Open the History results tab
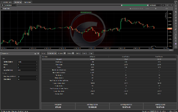Screen dimensions: 178x112 pos(78,53)
